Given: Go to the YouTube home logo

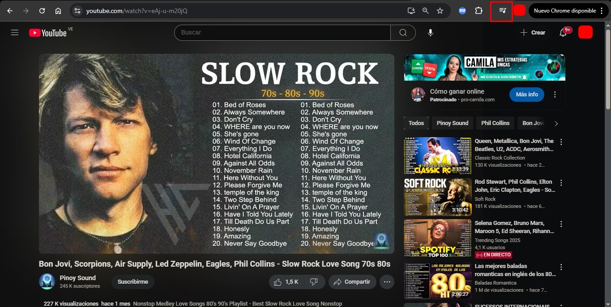Looking at the screenshot, I should coord(48,33).
